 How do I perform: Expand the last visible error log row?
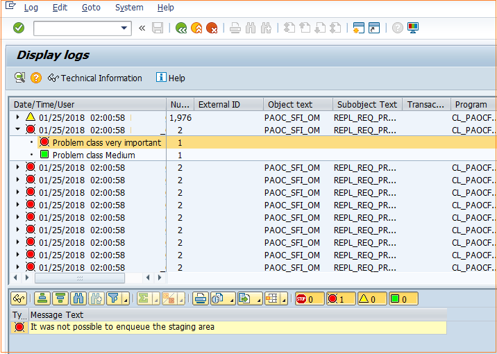point(18,267)
